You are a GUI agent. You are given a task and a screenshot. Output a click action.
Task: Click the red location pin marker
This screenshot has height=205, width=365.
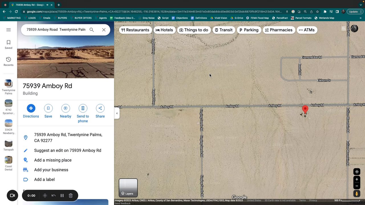[305, 110]
